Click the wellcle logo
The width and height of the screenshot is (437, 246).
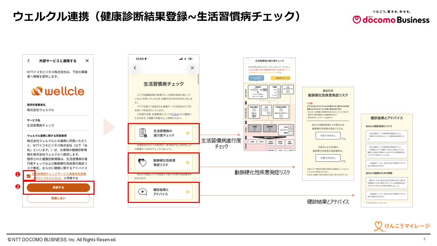[58, 91]
